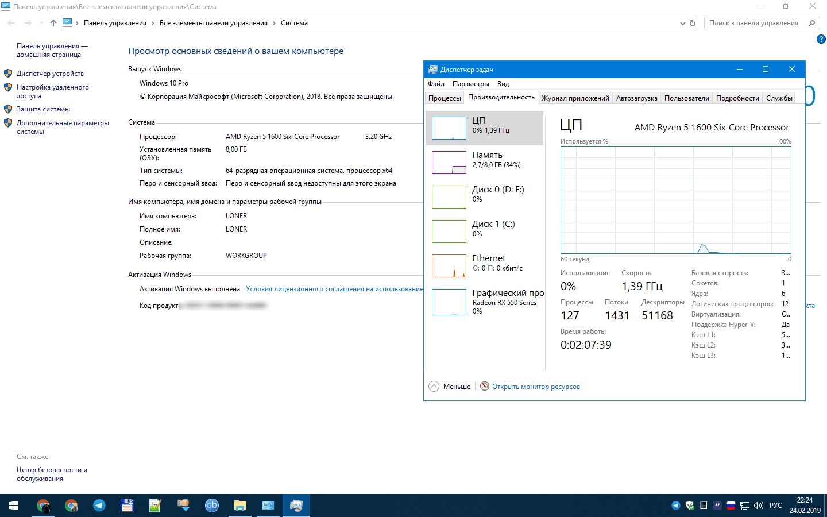Screen dimensions: 827x517
Task: Open File Explorer from the taskbar
Action: 240,506
